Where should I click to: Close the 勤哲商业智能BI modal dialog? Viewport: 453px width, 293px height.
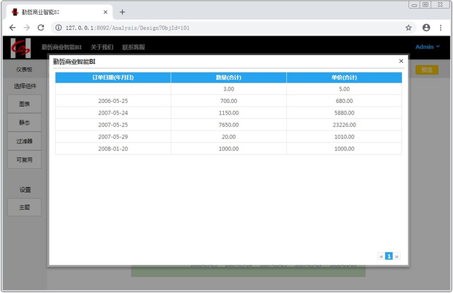click(401, 61)
